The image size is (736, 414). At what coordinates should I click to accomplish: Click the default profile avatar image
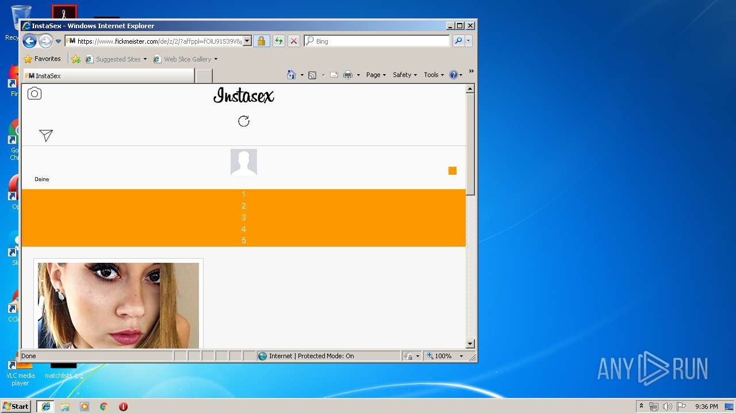tap(244, 162)
